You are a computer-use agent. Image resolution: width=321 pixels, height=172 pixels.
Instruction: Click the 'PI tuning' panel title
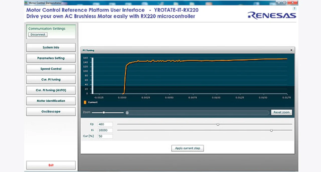88,50
